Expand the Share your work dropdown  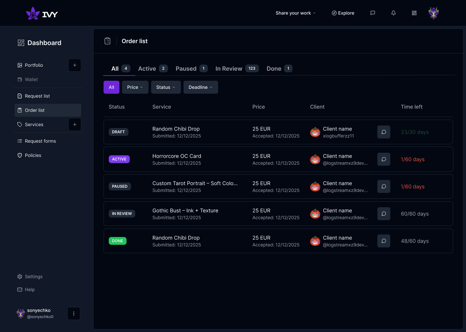coord(296,13)
